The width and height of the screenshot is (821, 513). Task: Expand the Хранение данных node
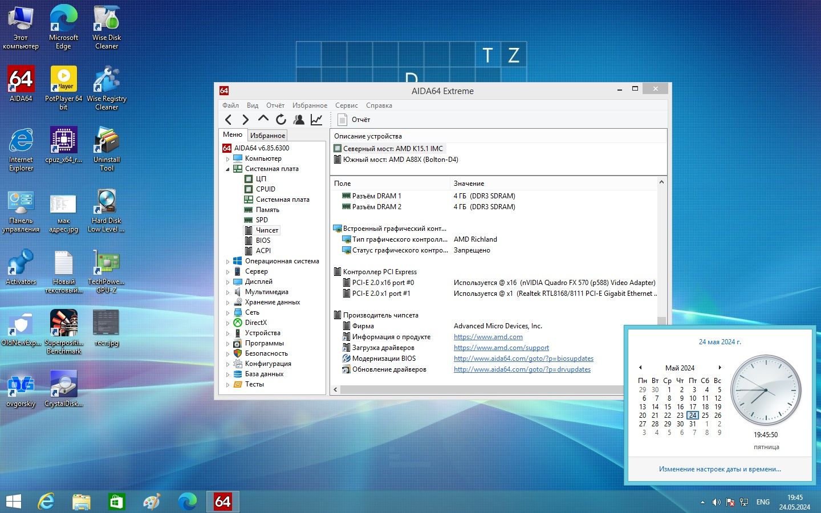pos(227,303)
